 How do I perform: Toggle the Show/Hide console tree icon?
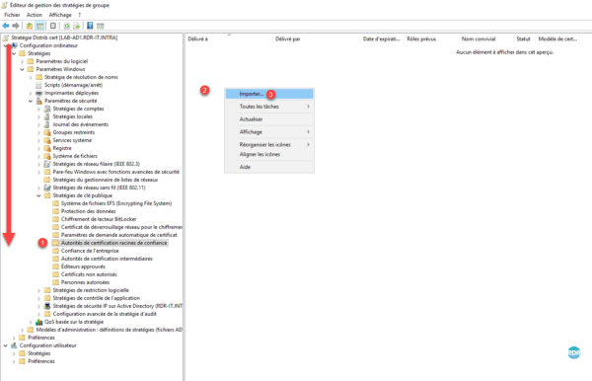coord(39,26)
